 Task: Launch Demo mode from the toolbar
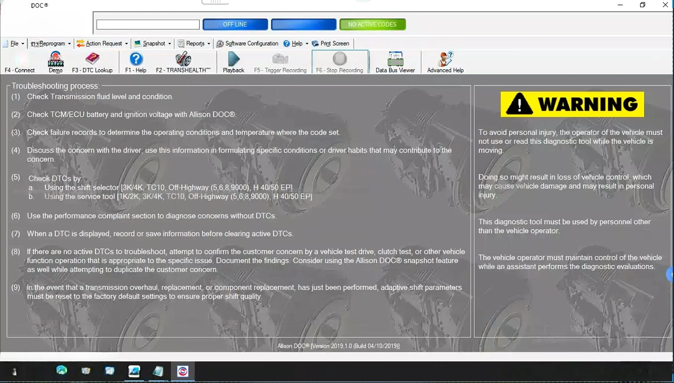[55, 62]
